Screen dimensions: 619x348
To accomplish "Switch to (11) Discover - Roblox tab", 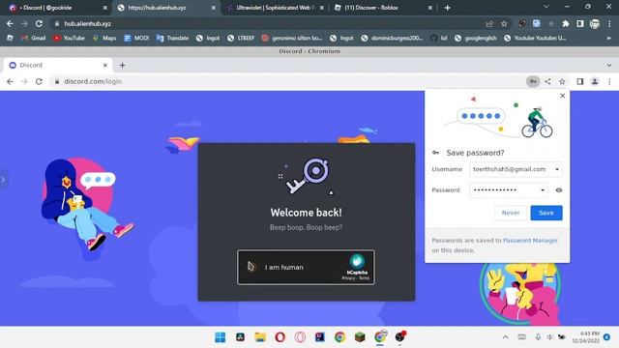I will click(x=383, y=8).
